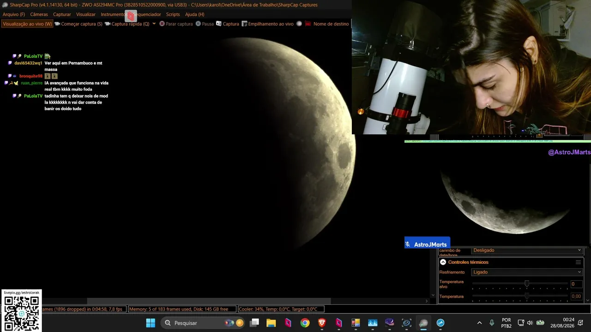
Task: Open the Visualizar menu
Action: (86, 14)
